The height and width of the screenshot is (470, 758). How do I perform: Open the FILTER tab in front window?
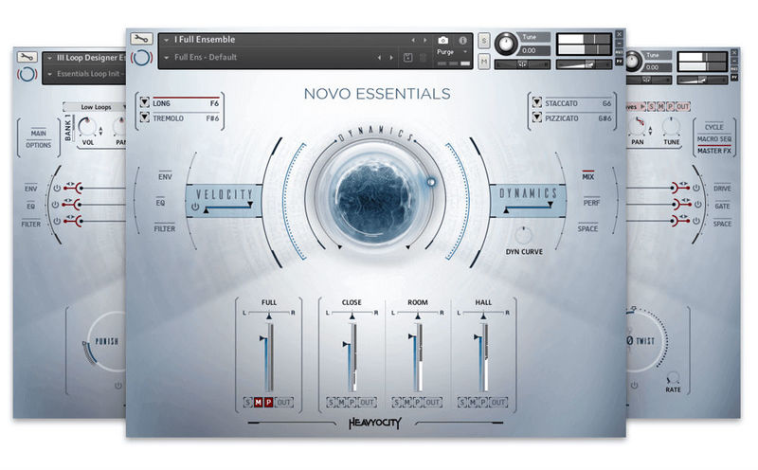coord(164,228)
